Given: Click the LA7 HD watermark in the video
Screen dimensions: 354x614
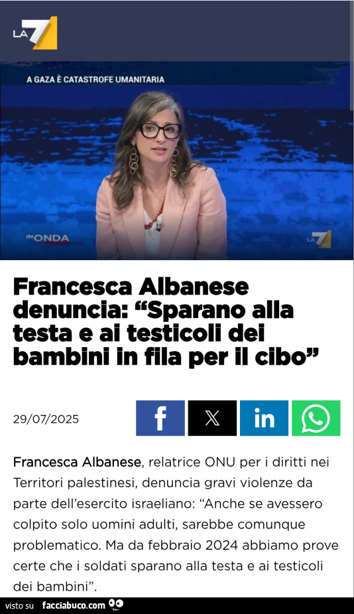Looking at the screenshot, I should click(319, 239).
